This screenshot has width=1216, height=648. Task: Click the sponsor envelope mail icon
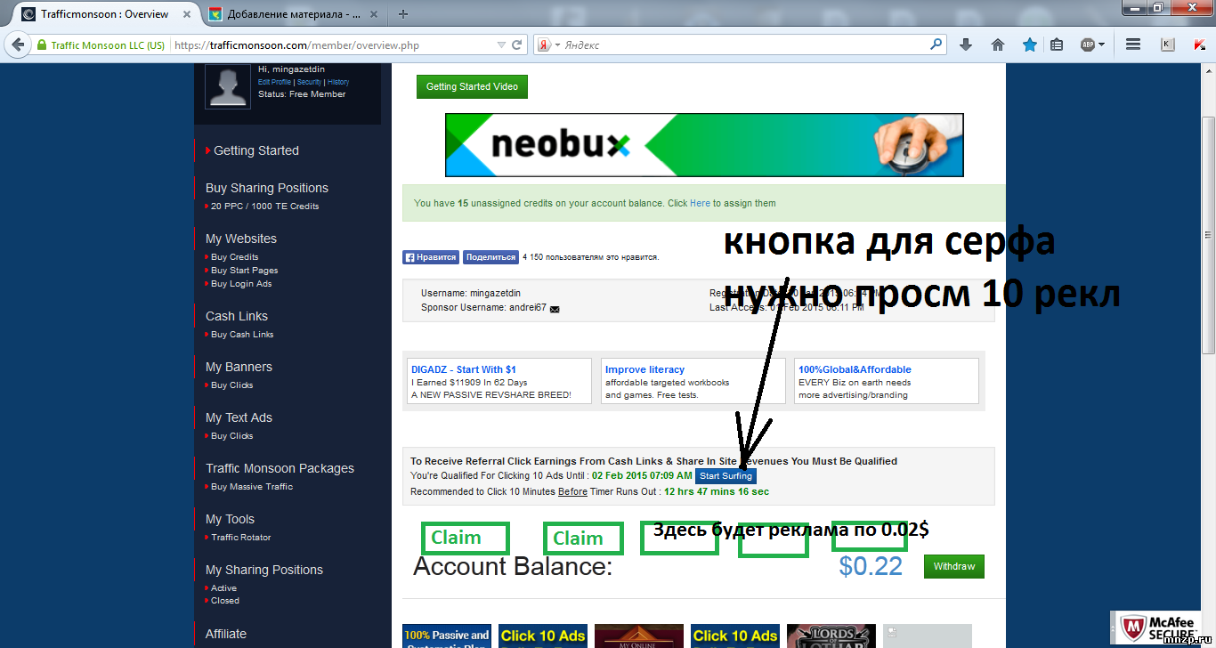[555, 309]
